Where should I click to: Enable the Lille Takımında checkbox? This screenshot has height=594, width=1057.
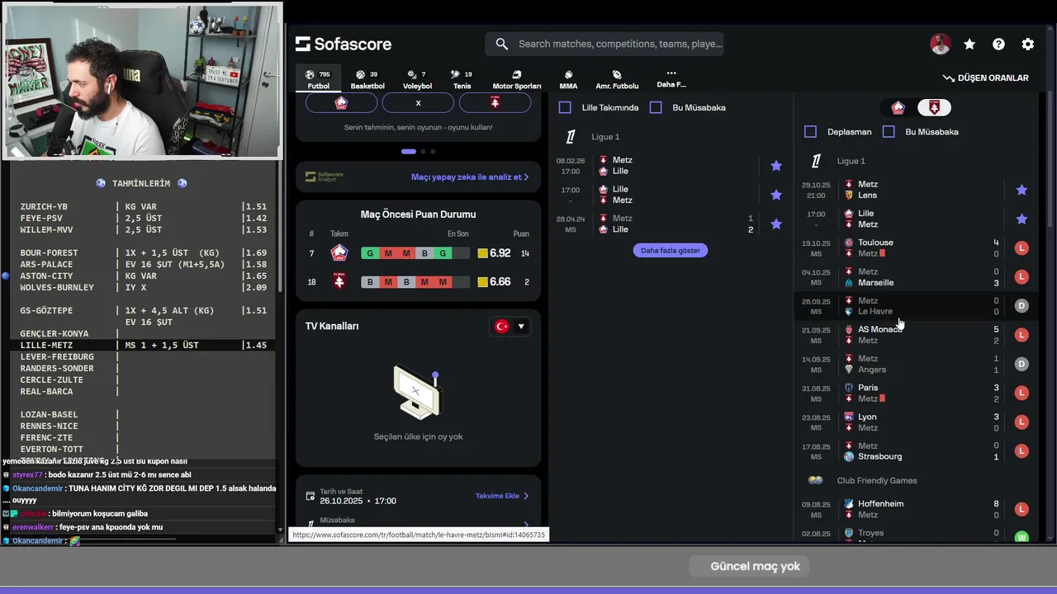coord(565,107)
